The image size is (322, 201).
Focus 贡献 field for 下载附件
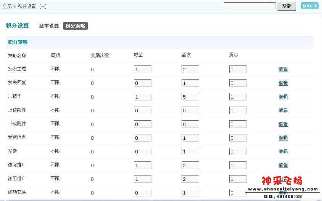[238, 124]
